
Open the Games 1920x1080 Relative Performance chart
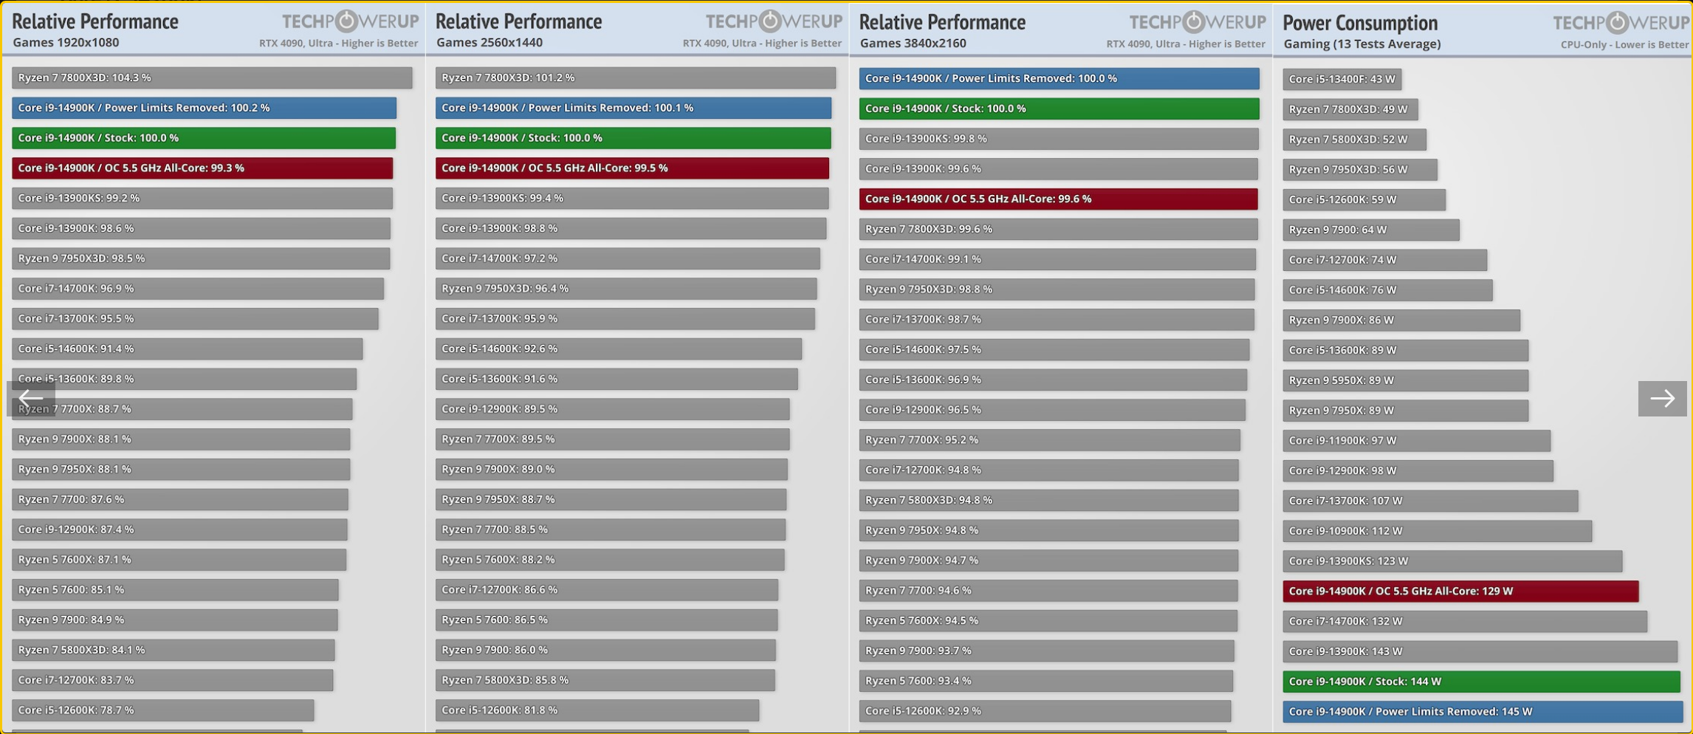(x=213, y=368)
